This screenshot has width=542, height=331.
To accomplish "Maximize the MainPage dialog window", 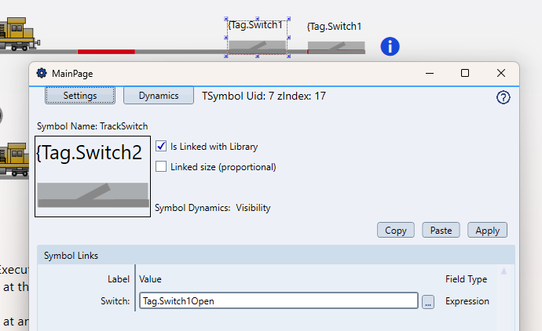I will click(x=465, y=73).
